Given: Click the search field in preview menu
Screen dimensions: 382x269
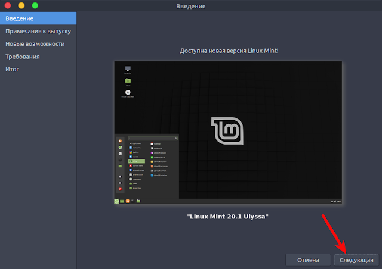Looking at the screenshot, I should (x=153, y=138).
